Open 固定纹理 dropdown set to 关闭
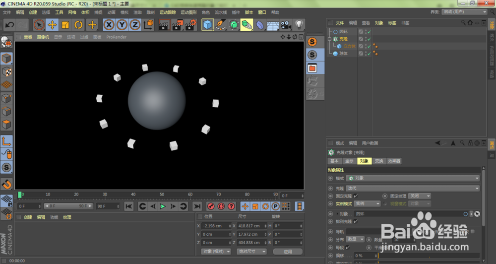 420,196
